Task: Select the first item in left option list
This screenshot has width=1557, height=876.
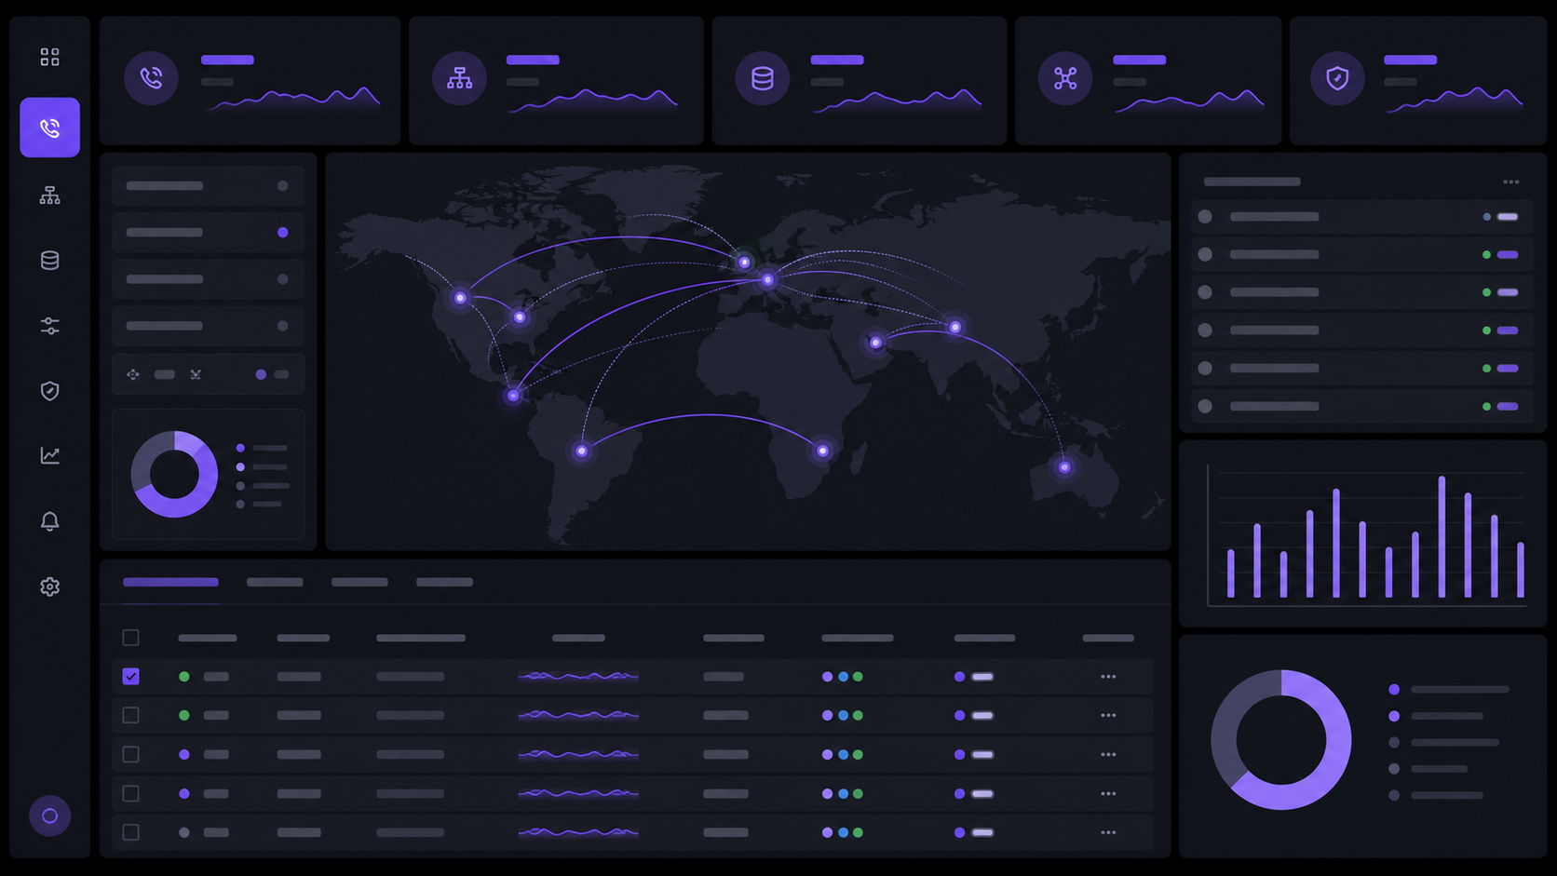Action: 208,186
